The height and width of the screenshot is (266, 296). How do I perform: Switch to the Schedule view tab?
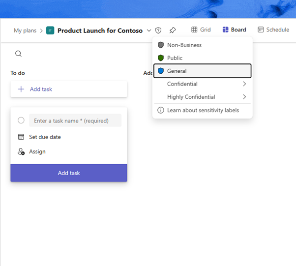(273, 30)
